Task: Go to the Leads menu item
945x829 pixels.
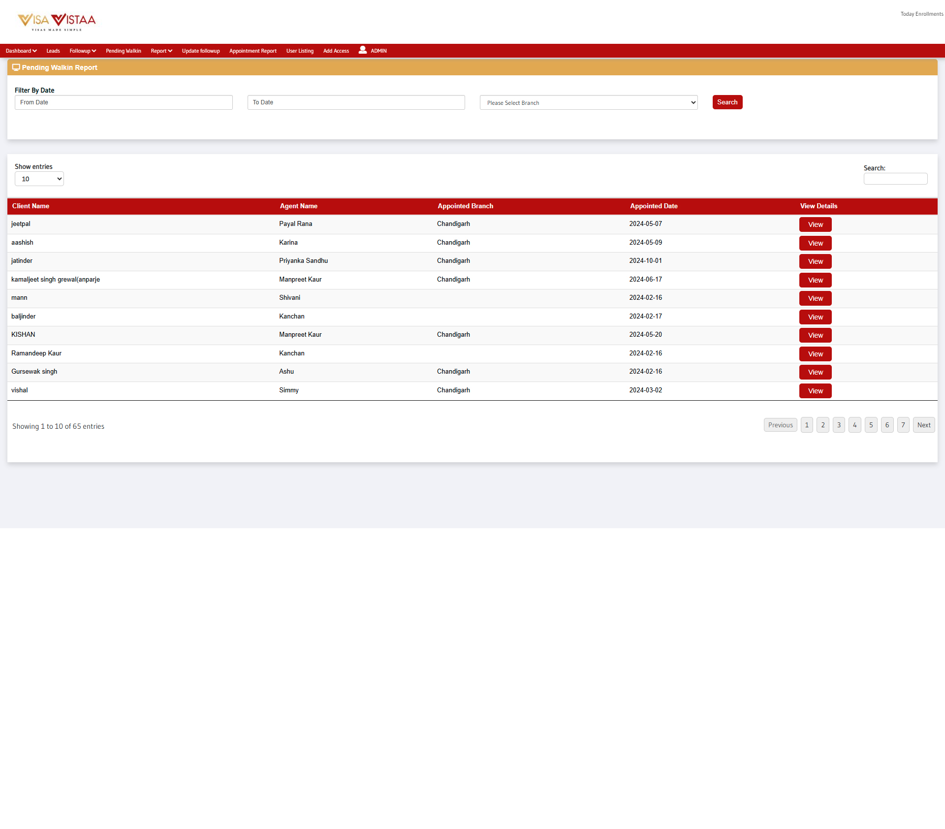Action: [53, 51]
